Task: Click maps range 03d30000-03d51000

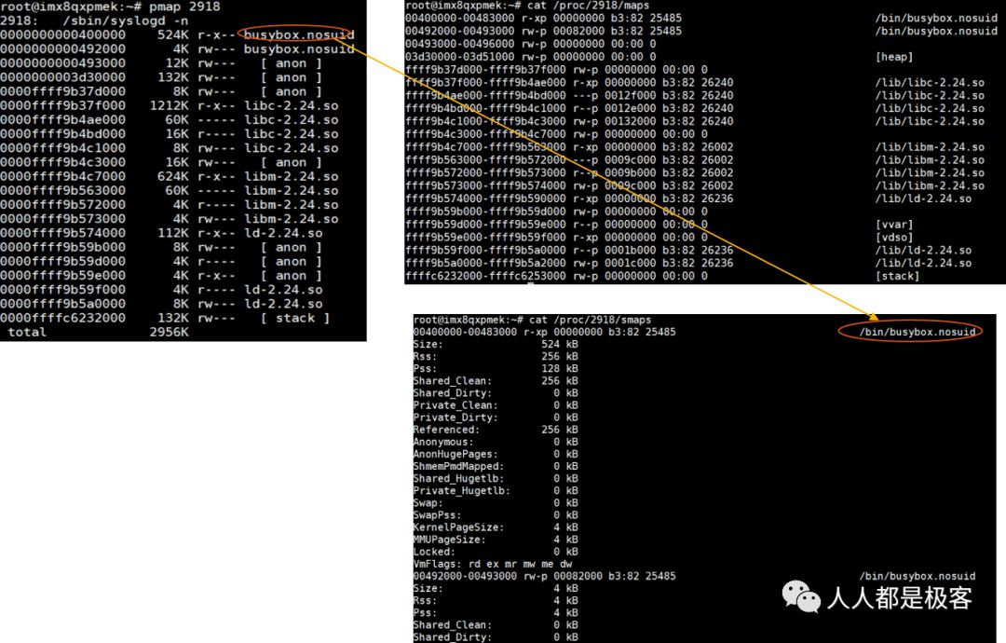Action: pos(459,57)
